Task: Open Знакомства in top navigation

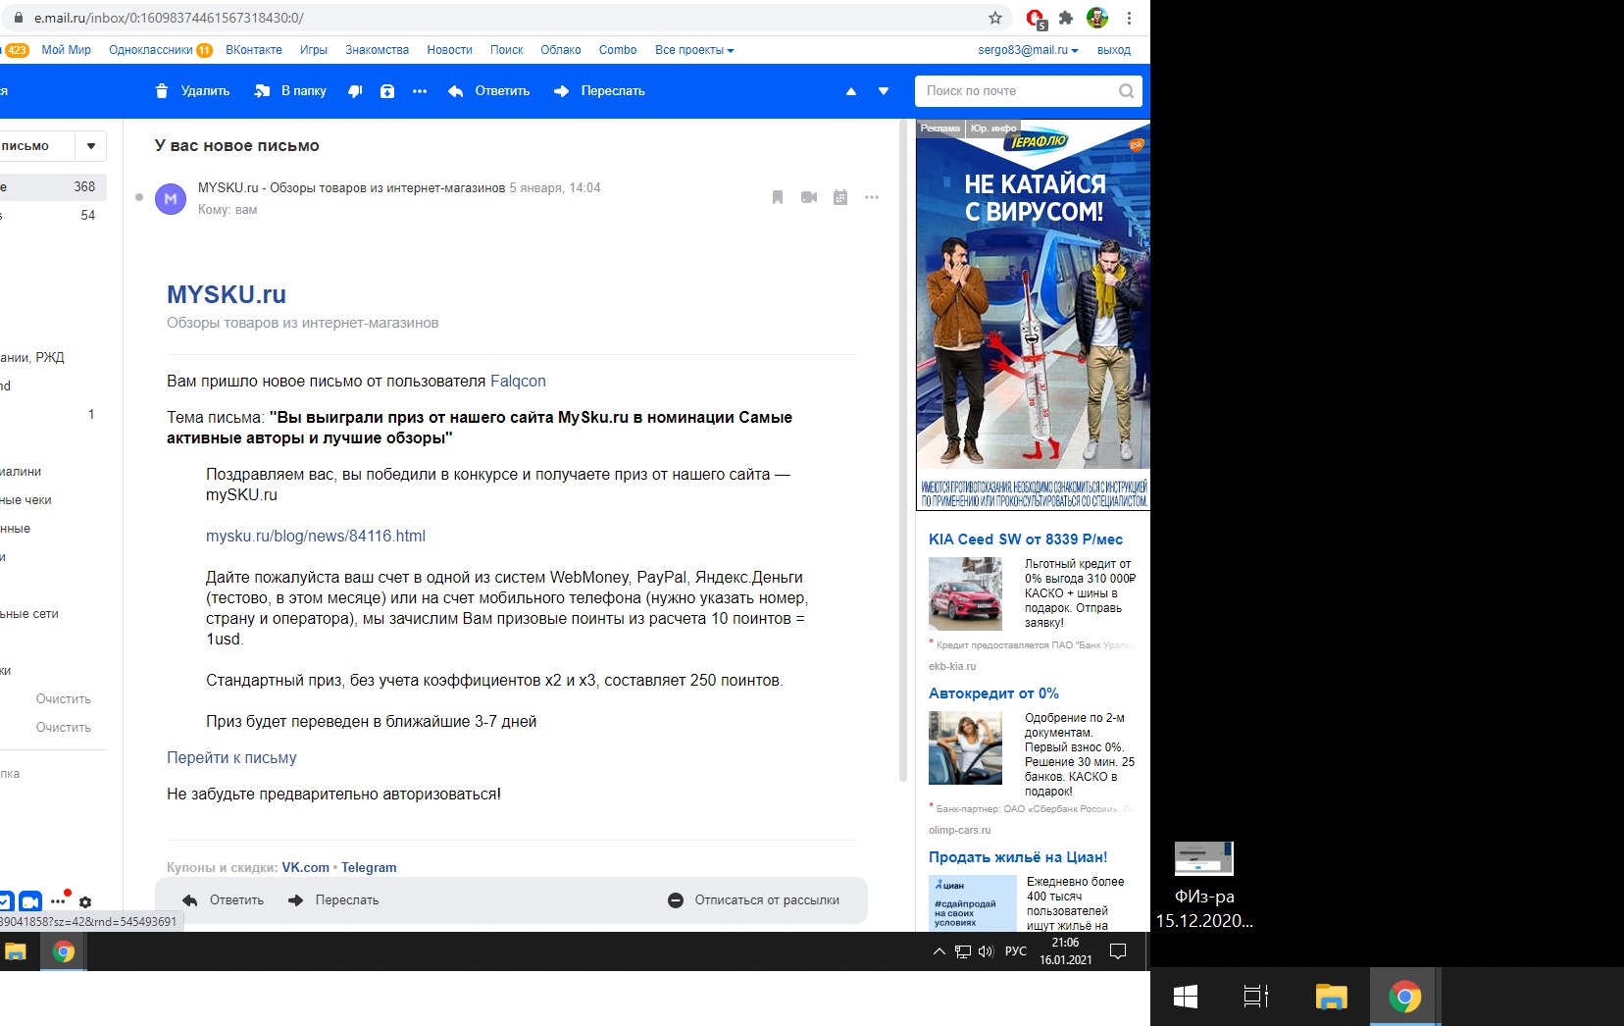Action: point(377,50)
